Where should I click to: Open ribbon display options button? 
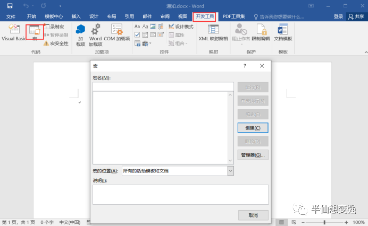[x=311, y=6]
